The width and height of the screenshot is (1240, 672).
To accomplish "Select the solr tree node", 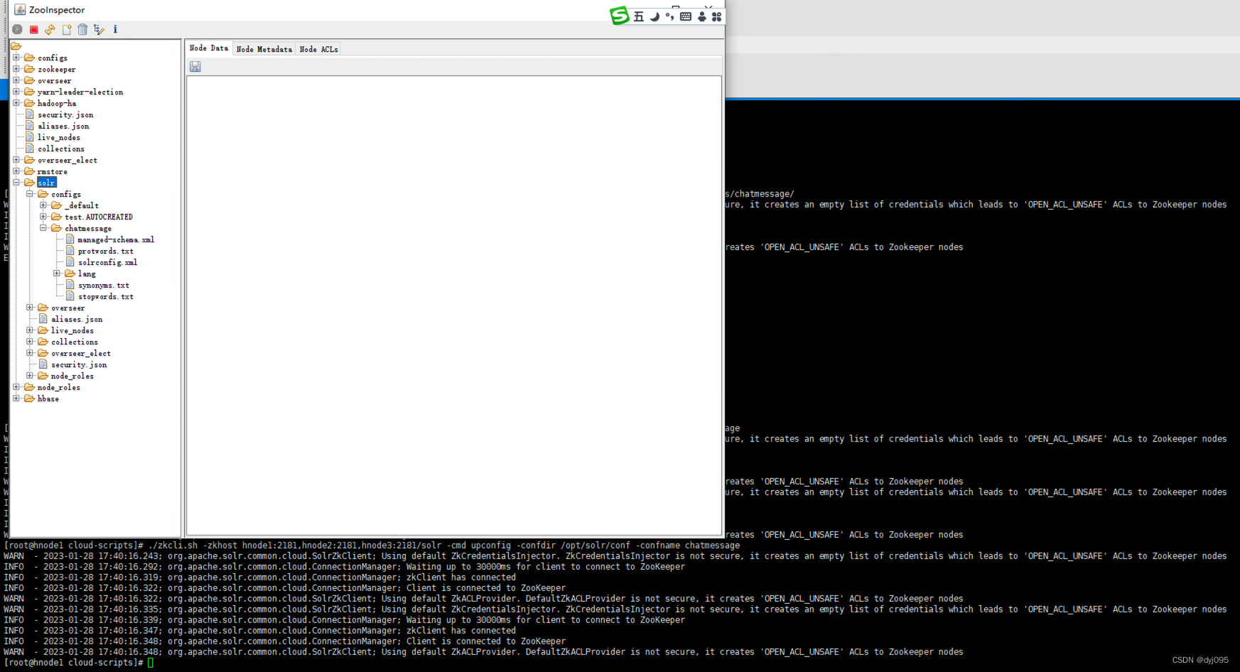I will [46, 183].
